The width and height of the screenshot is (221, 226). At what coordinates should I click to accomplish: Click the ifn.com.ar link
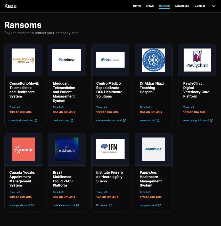pos(102,205)
